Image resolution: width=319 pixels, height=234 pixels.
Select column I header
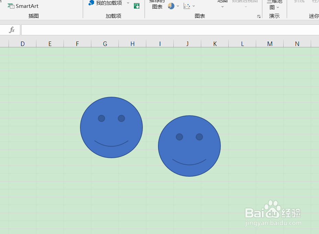pos(160,44)
